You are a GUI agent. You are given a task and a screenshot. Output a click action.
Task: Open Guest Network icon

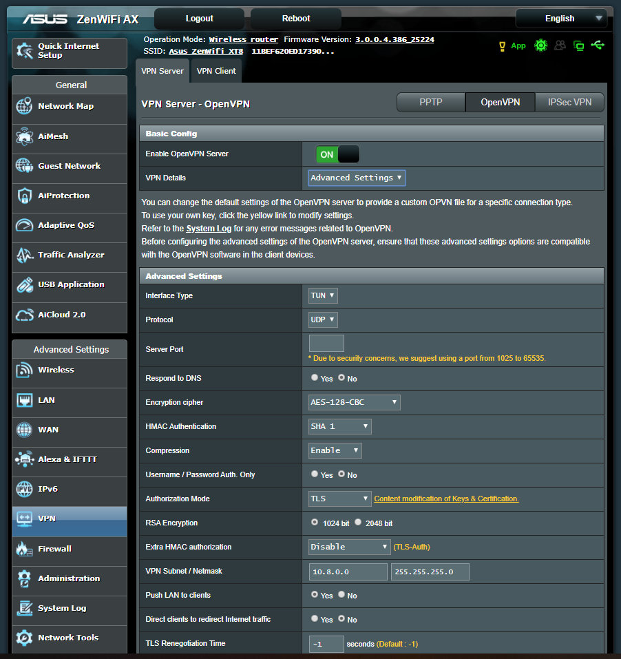24,165
